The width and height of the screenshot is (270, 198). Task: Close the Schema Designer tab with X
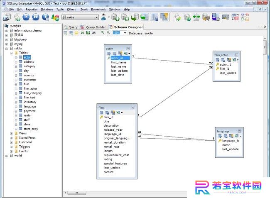click(265, 27)
